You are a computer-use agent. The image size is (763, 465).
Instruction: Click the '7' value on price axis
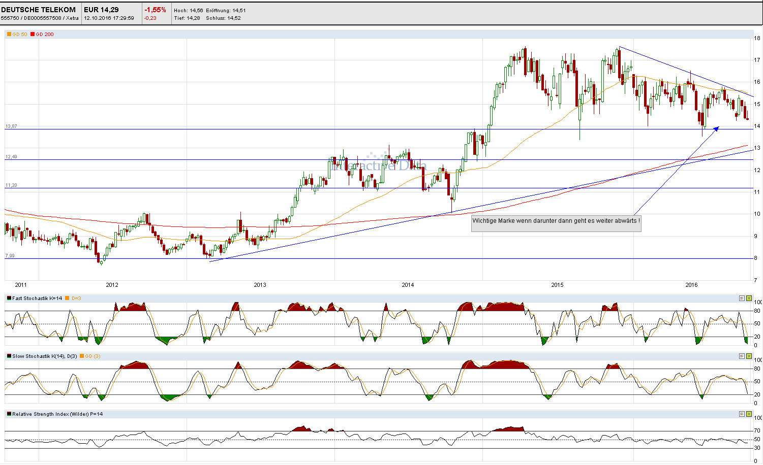tap(756, 280)
